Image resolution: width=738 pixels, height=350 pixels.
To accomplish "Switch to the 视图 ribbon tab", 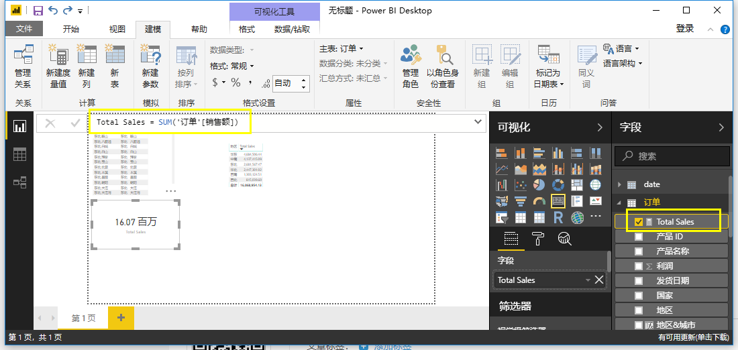I will [x=117, y=30].
